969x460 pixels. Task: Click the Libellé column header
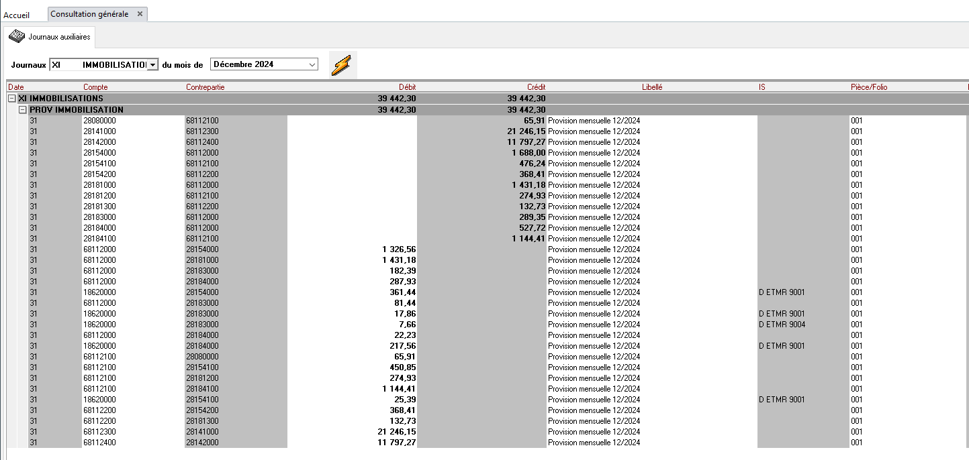(x=651, y=87)
